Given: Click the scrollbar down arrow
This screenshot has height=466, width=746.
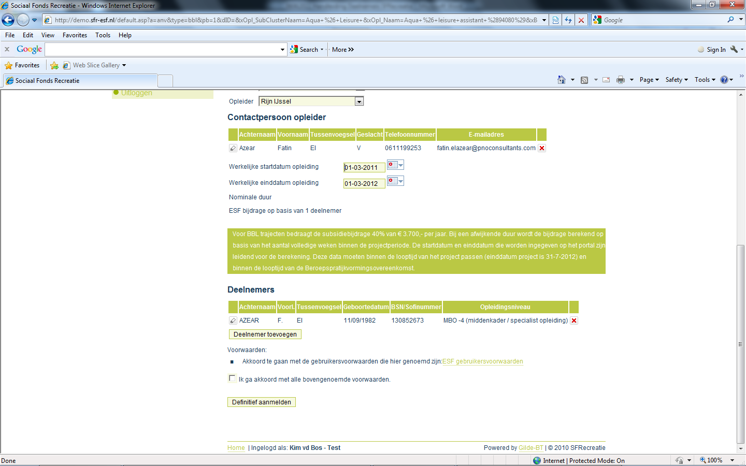Looking at the screenshot, I should tap(740, 449).
